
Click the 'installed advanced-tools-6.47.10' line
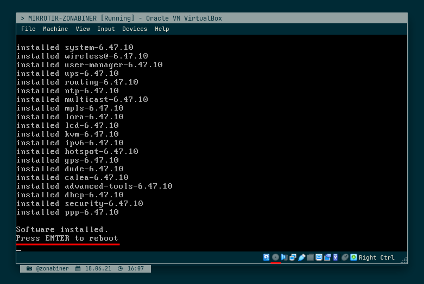[94, 186]
